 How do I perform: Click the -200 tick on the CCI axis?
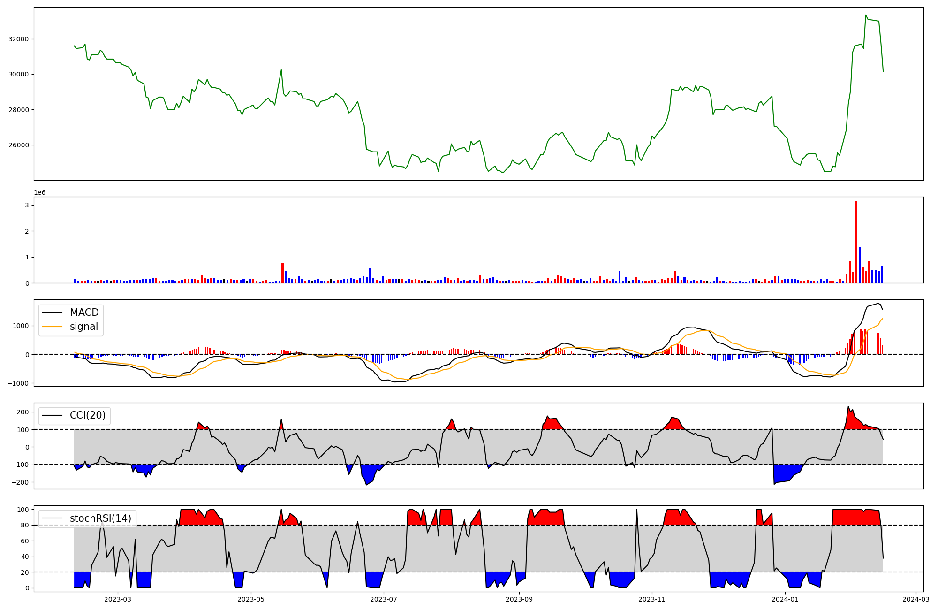coord(19,482)
